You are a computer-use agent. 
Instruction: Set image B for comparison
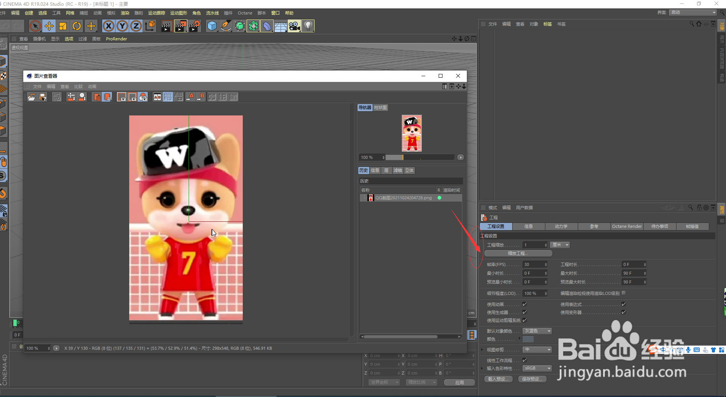pyautogui.click(x=200, y=97)
